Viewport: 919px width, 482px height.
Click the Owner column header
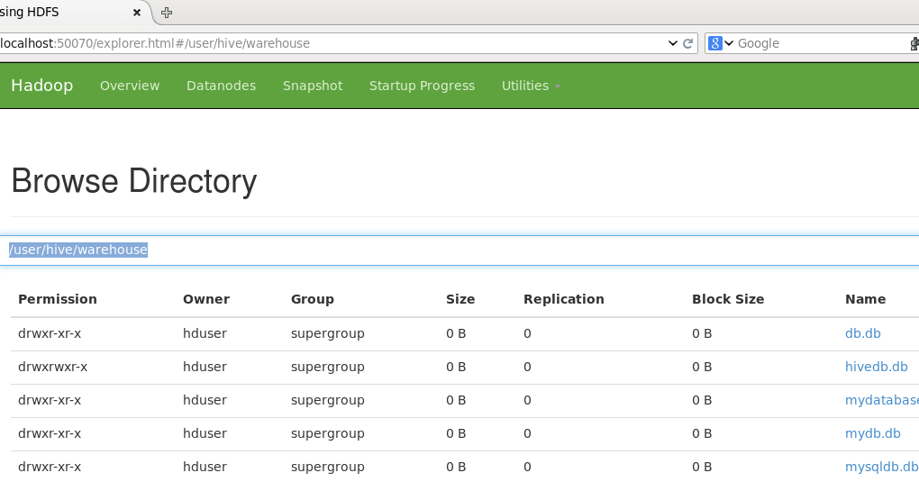click(x=206, y=299)
